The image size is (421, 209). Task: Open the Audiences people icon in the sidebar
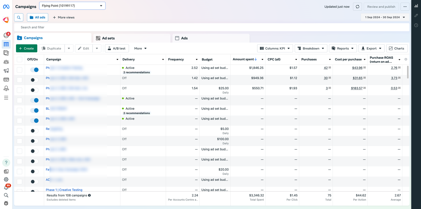pyautogui.click(x=6, y=62)
